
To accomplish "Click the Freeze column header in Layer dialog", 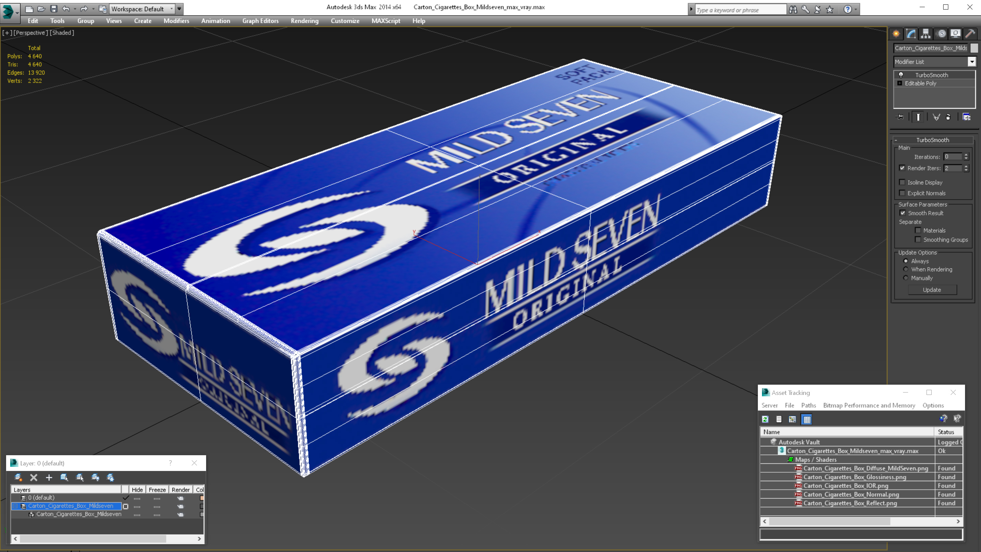I will tap(157, 490).
